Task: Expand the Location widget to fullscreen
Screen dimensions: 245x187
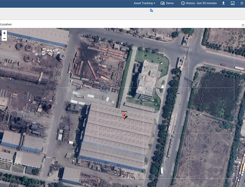Action: [243, 25]
